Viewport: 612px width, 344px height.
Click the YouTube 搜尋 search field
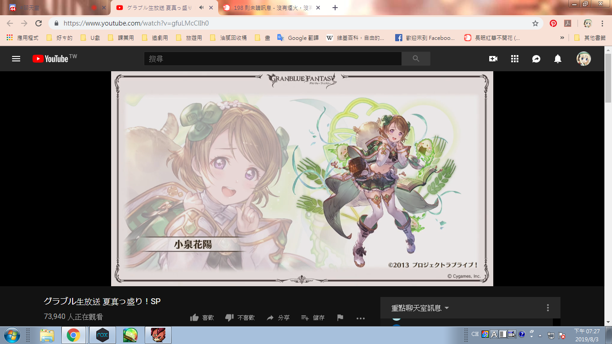point(273,59)
